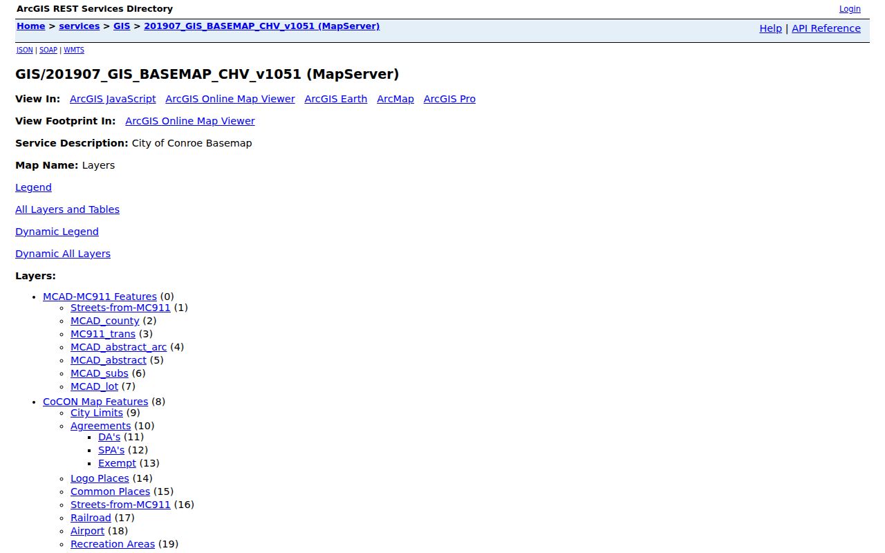Open the Agreements layer group
Screen dimensions: 885x553
(100, 426)
